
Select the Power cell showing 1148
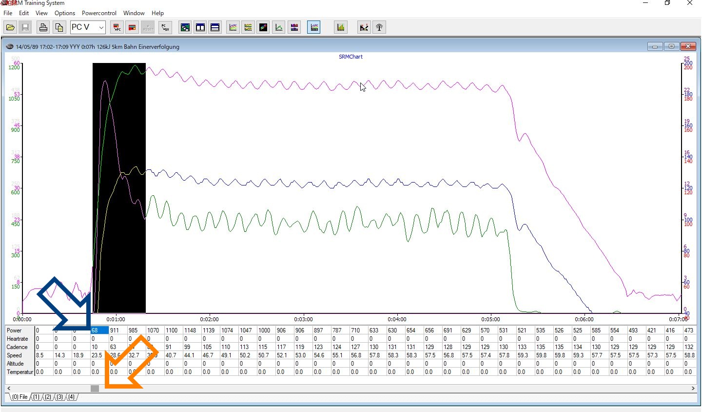pyautogui.click(x=192, y=330)
